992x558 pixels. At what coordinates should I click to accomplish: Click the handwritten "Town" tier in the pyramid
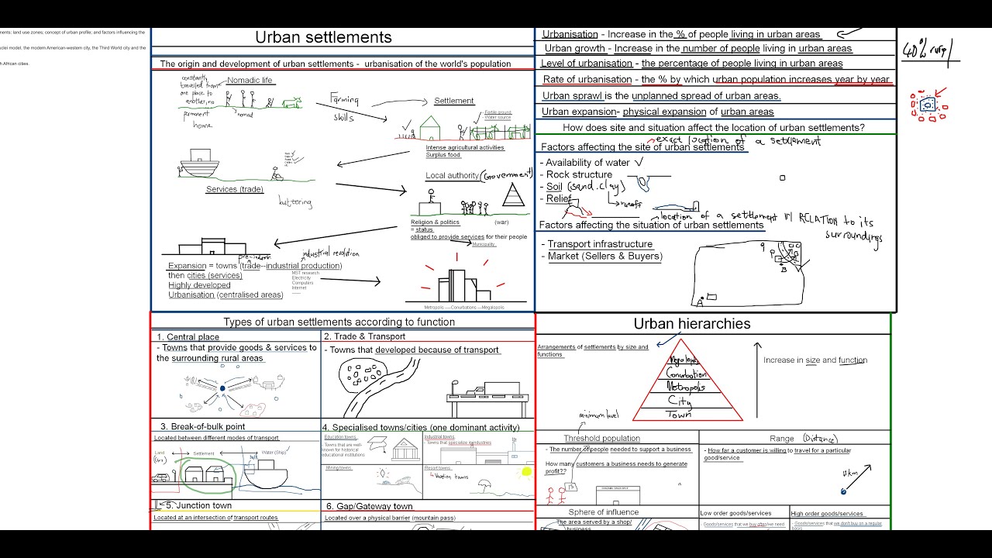(679, 415)
